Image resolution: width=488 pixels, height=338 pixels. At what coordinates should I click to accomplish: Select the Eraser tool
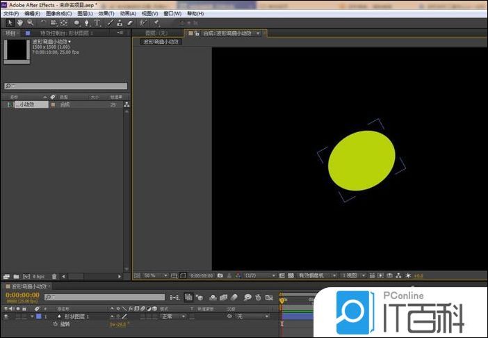click(130, 23)
